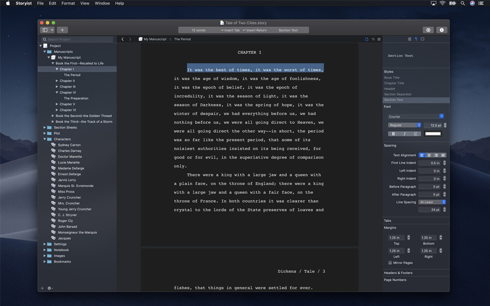Open the Line Spacing At Least dropdown
This screenshot has width=490, height=306.
point(432,202)
